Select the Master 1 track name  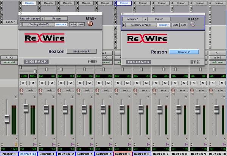tap(9, 154)
